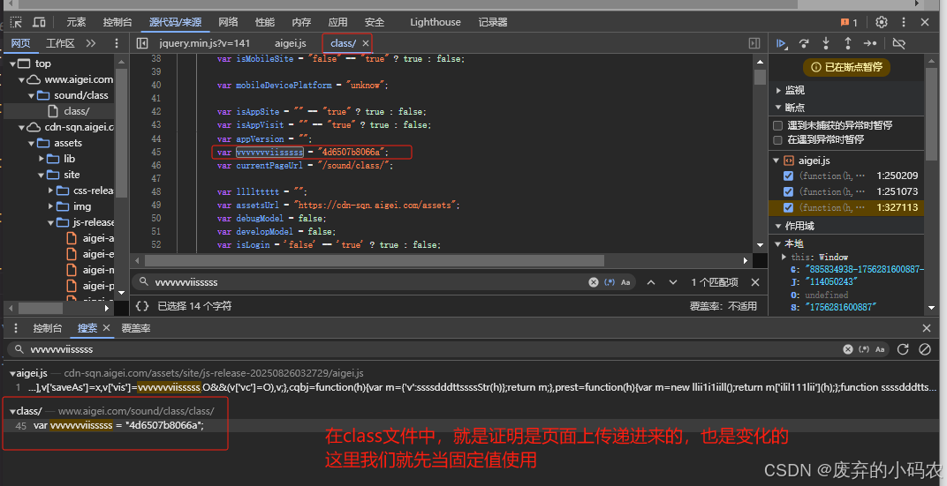Toggle regex in editor find bar
The height and width of the screenshot is (486, 947).
coord(610,282)
